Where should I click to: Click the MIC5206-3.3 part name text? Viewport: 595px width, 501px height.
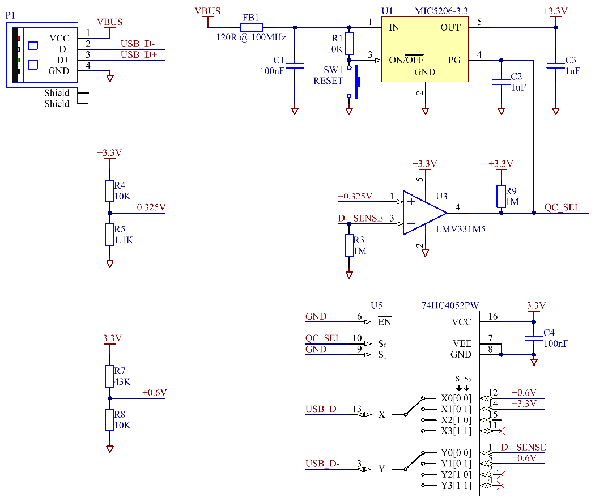pos(441,11)
